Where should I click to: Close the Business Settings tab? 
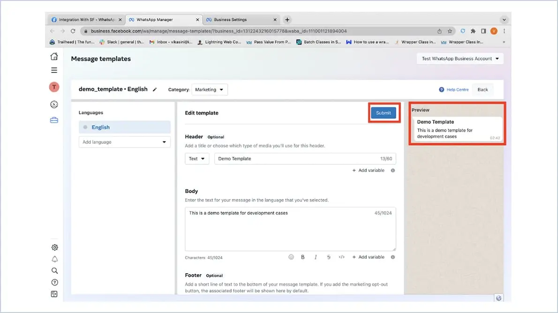[x=275, y=20]
